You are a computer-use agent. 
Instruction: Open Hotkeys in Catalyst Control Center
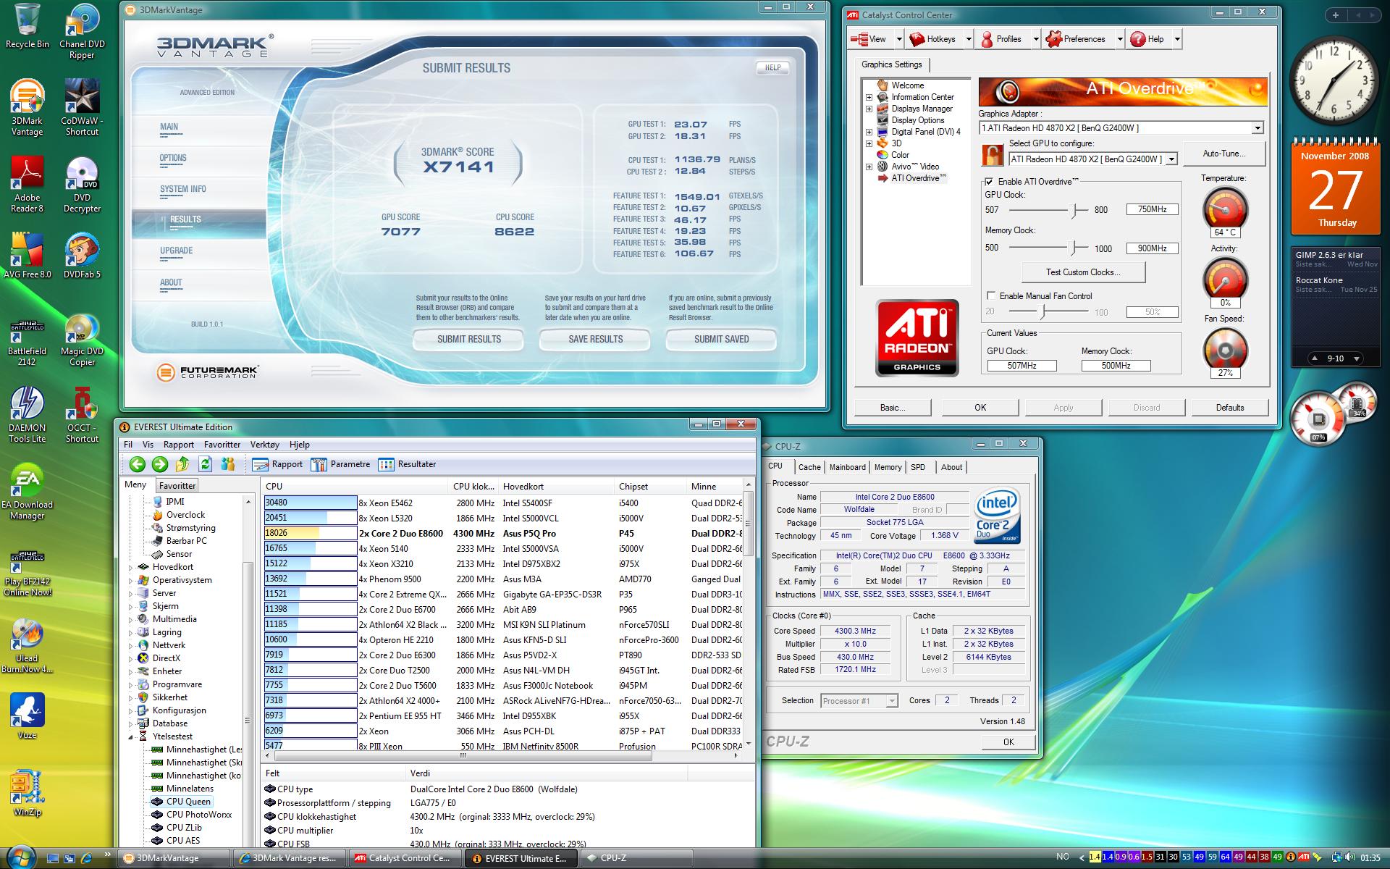[940, 39]
